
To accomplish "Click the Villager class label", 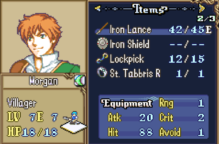I will (x=22, y=103).
